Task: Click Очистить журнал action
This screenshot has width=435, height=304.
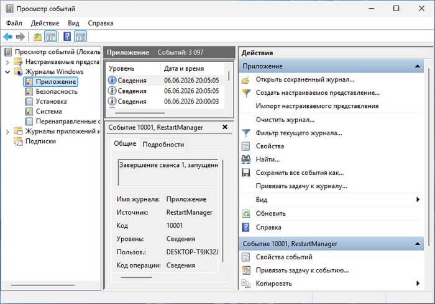Action: click(285, 120)
